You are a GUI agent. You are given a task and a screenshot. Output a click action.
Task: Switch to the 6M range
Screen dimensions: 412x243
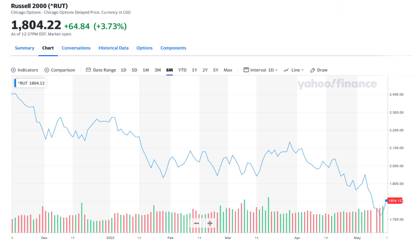click(169, 70)
